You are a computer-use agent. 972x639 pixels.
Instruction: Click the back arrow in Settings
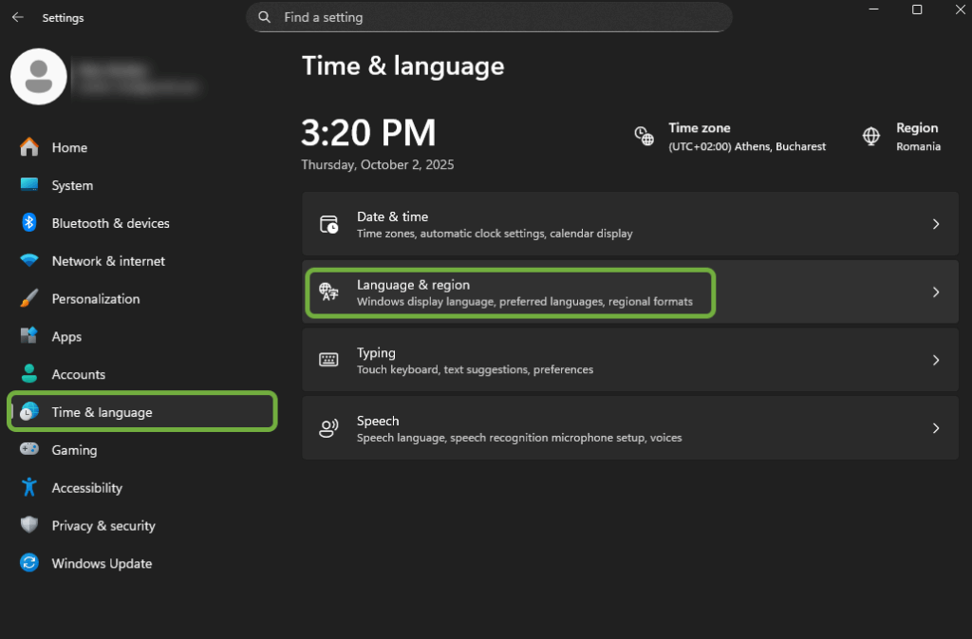(x=17, y=18)
